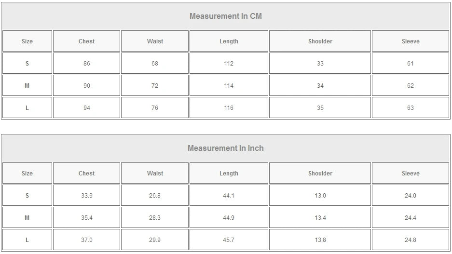Image resolution: width=452 pixels, height=254 pixels.
Task: Click the waist value 28.3 cell
Action: pyautogui.click(x=155, y=218)
